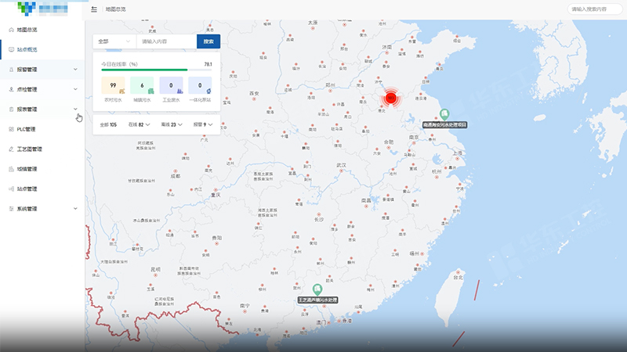Image resolution: width=627 pixels, height=352 pixels.
Task: Click the 工艺图管理 pencil icon
Action: click(10, 149)
